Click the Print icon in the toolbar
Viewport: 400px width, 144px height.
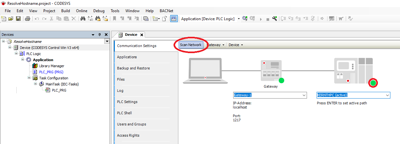(x=28, y=19)
